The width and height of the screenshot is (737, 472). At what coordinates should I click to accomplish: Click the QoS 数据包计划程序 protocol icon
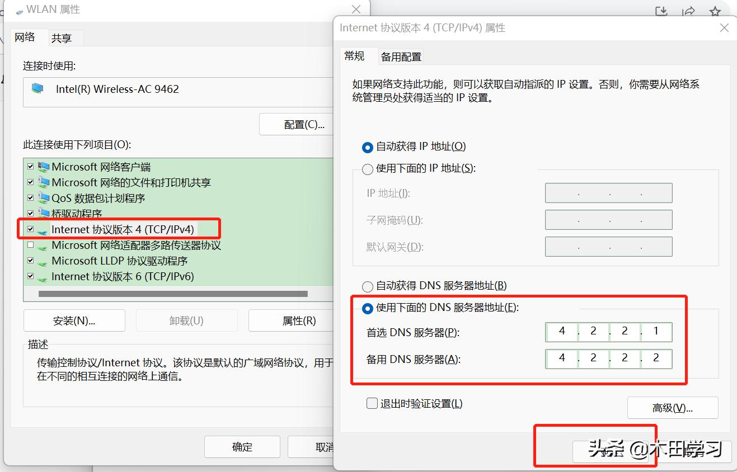(44, 197)
